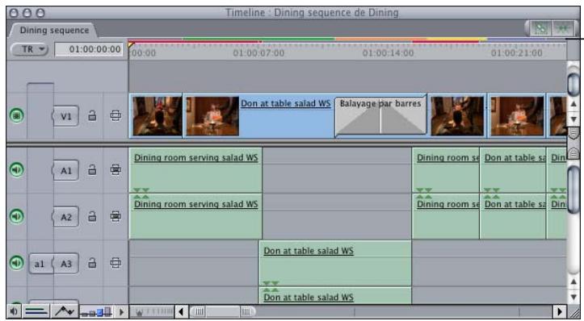Select A2 Don at table sa audio clip
Image resolution: width=584 pixels, height=321 pixels.
513,216
